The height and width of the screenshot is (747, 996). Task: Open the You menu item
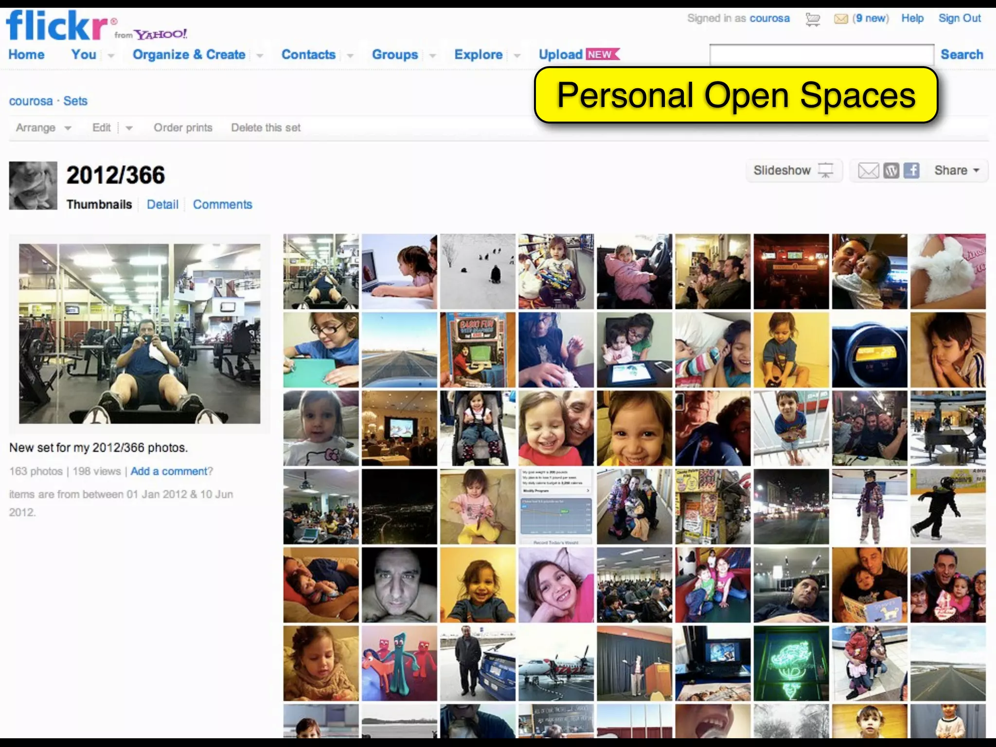(x=84, y=54)
